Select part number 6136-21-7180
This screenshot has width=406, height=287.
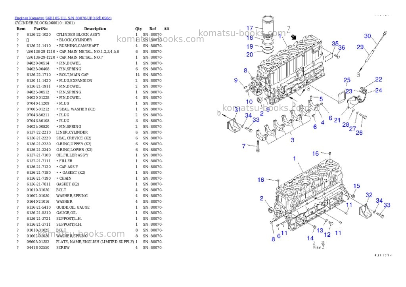point(38,173)
